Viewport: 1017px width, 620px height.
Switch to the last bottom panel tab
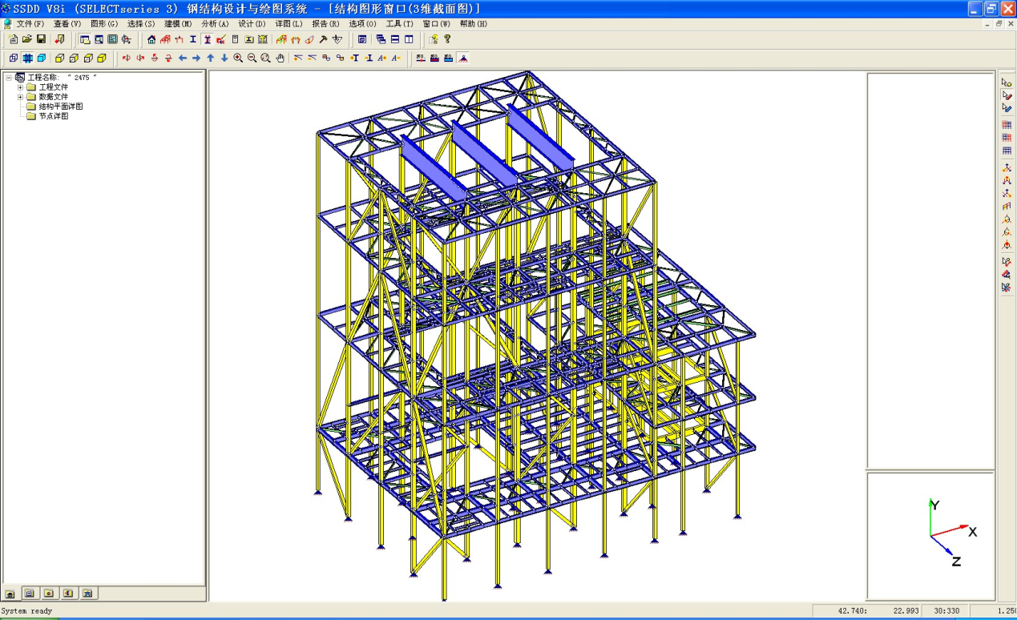[88, 594]
